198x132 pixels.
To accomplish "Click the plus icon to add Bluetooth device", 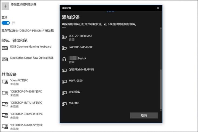I will (x=5, y=6).
